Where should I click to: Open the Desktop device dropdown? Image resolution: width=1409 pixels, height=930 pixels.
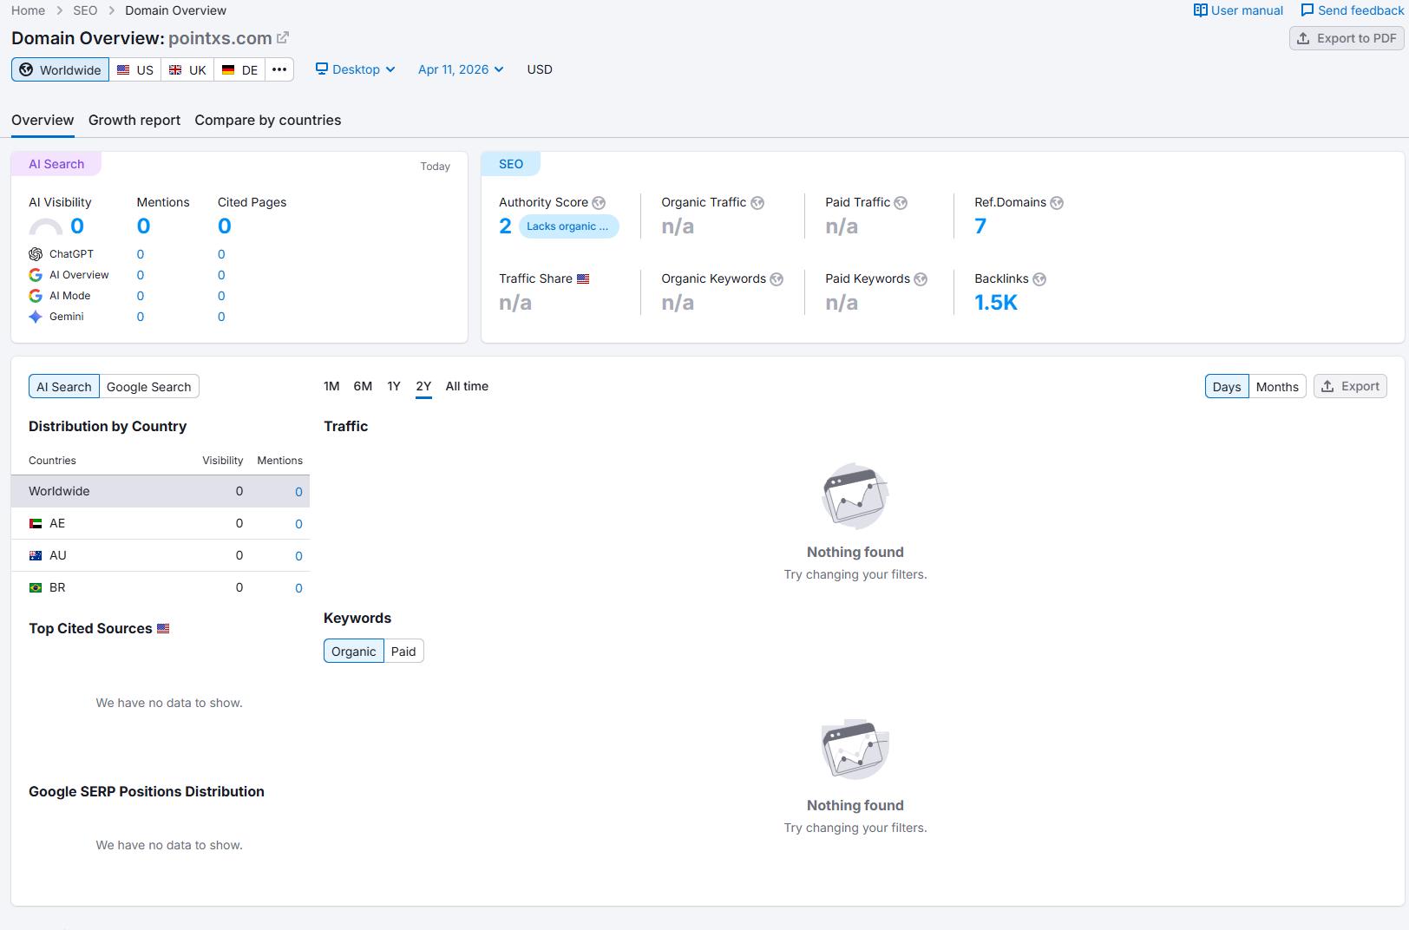click(355, 69)
